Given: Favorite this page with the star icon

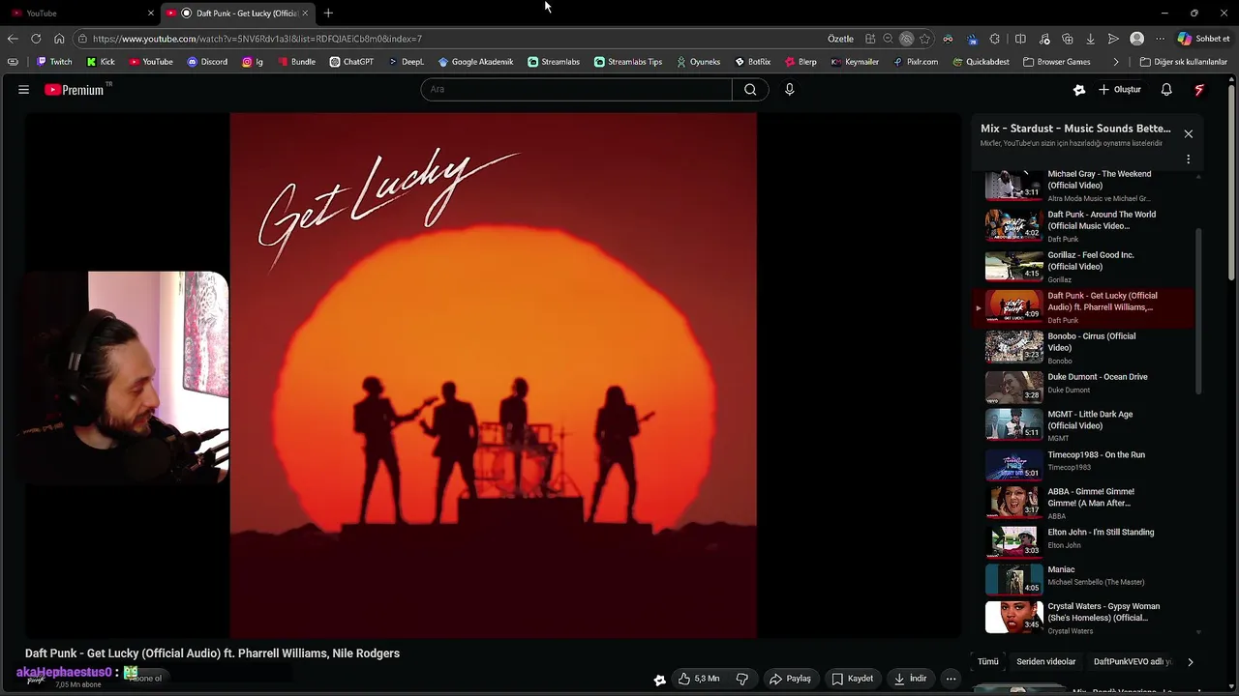Looking at the screenshot, I should pos(924,39).
